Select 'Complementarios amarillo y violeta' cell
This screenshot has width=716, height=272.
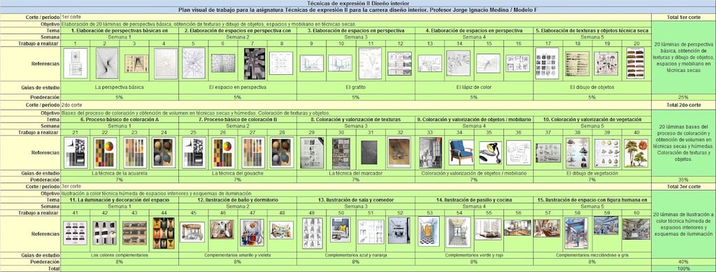point(238,255)
